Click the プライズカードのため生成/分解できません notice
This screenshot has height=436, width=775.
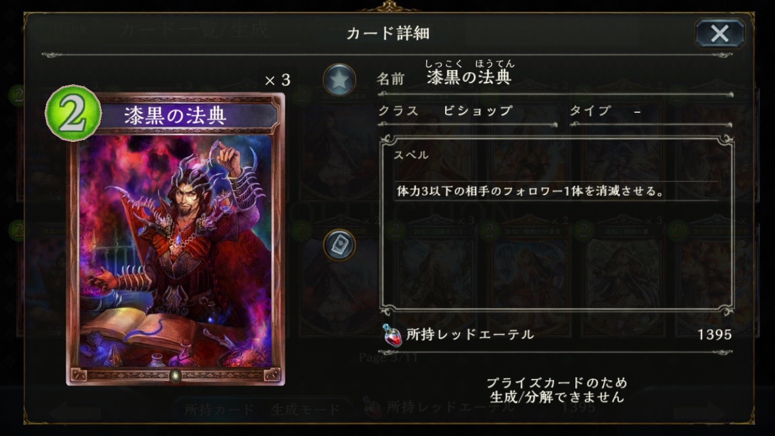557,390
